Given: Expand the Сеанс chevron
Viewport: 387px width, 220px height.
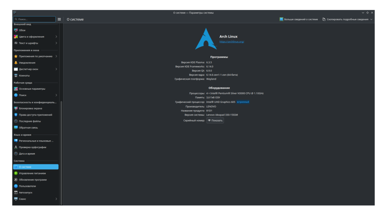Looking at the screenshot, I should tap(56, 199).
